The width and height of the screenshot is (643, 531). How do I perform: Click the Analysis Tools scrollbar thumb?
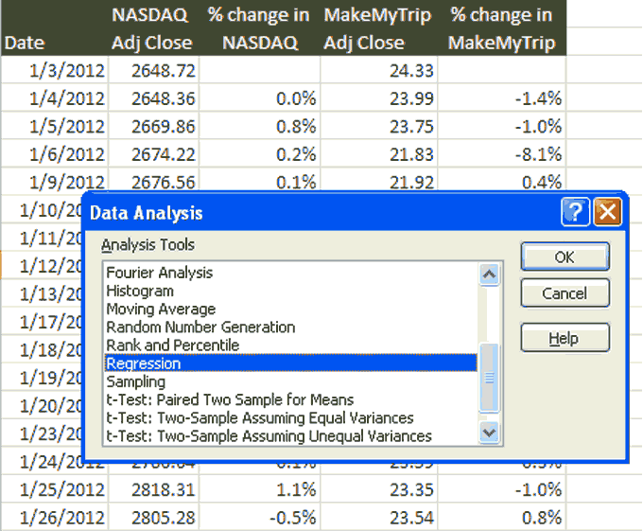click(489, 378)
